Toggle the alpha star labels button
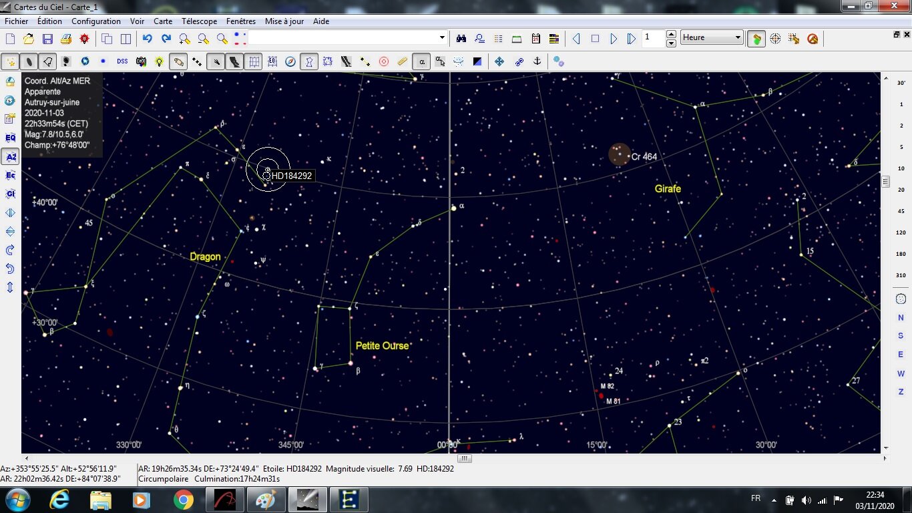The height and width of the screenshot is (513, 912). pos(421,61)
